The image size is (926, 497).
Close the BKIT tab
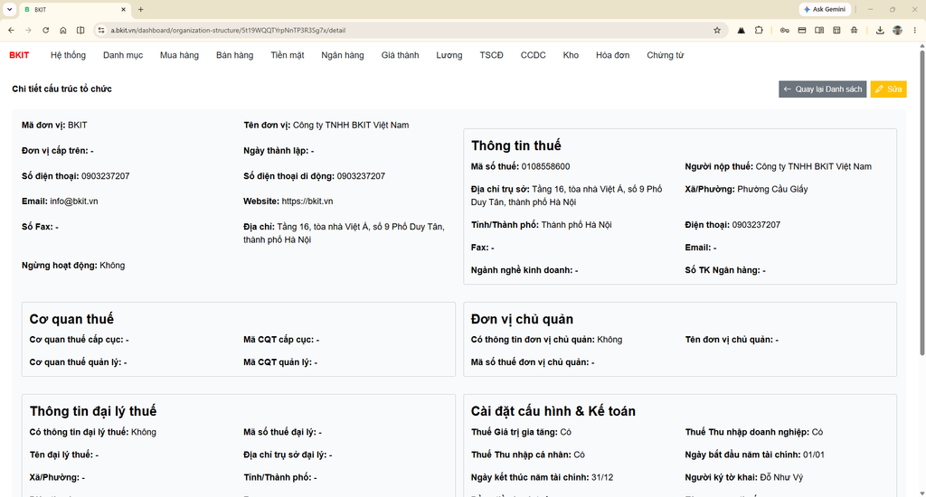(123, 9)
